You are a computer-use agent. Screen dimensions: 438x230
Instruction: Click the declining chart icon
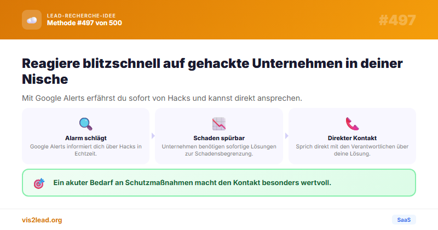click(x=218, y=124)
